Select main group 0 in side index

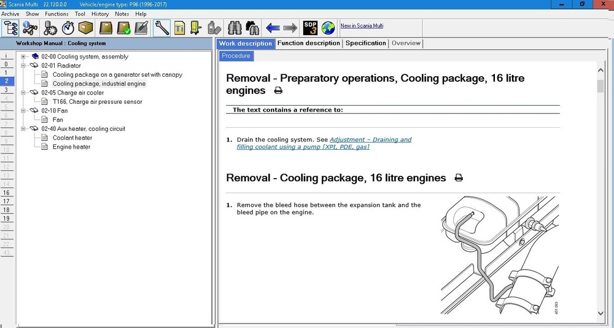pos(6,64)
